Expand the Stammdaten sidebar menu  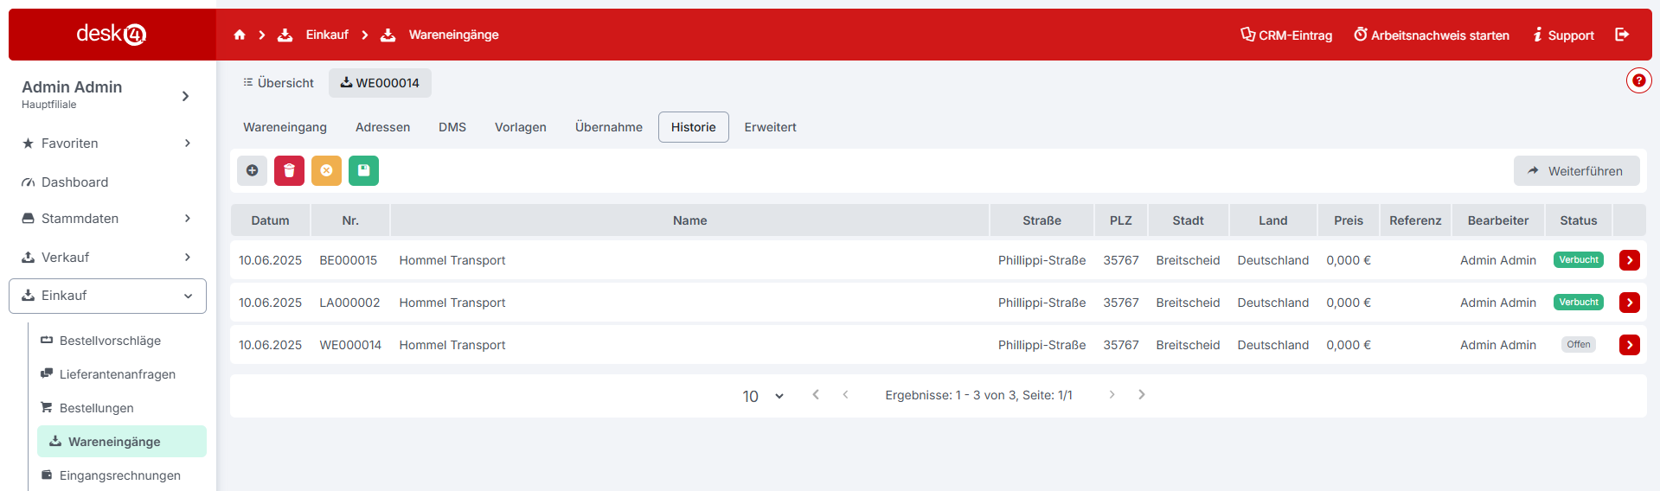point(107,219)
